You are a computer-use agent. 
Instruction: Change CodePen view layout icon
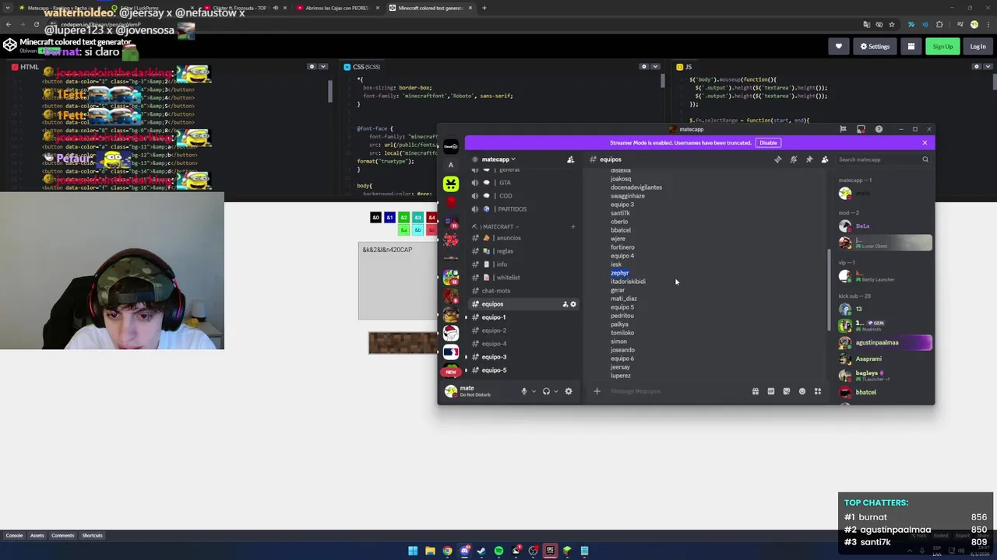(x=911, y=47)
